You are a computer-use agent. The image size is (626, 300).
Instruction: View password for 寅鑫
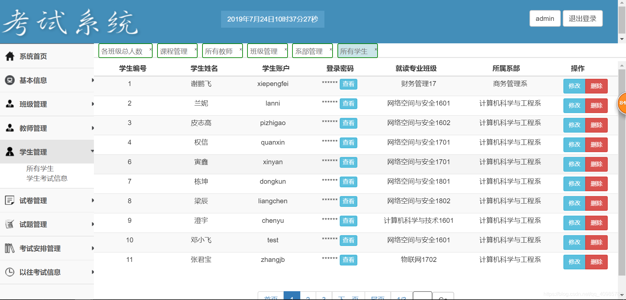pos(348,162)
